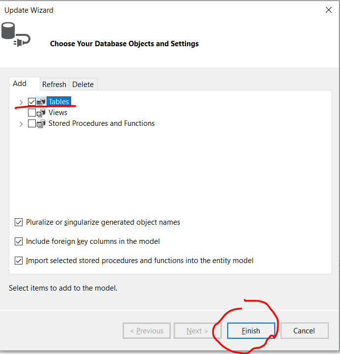This screenshot has height=354, width=340.
Task: Select Stored Procedures and Functions label
Action: tap(102, 123)
